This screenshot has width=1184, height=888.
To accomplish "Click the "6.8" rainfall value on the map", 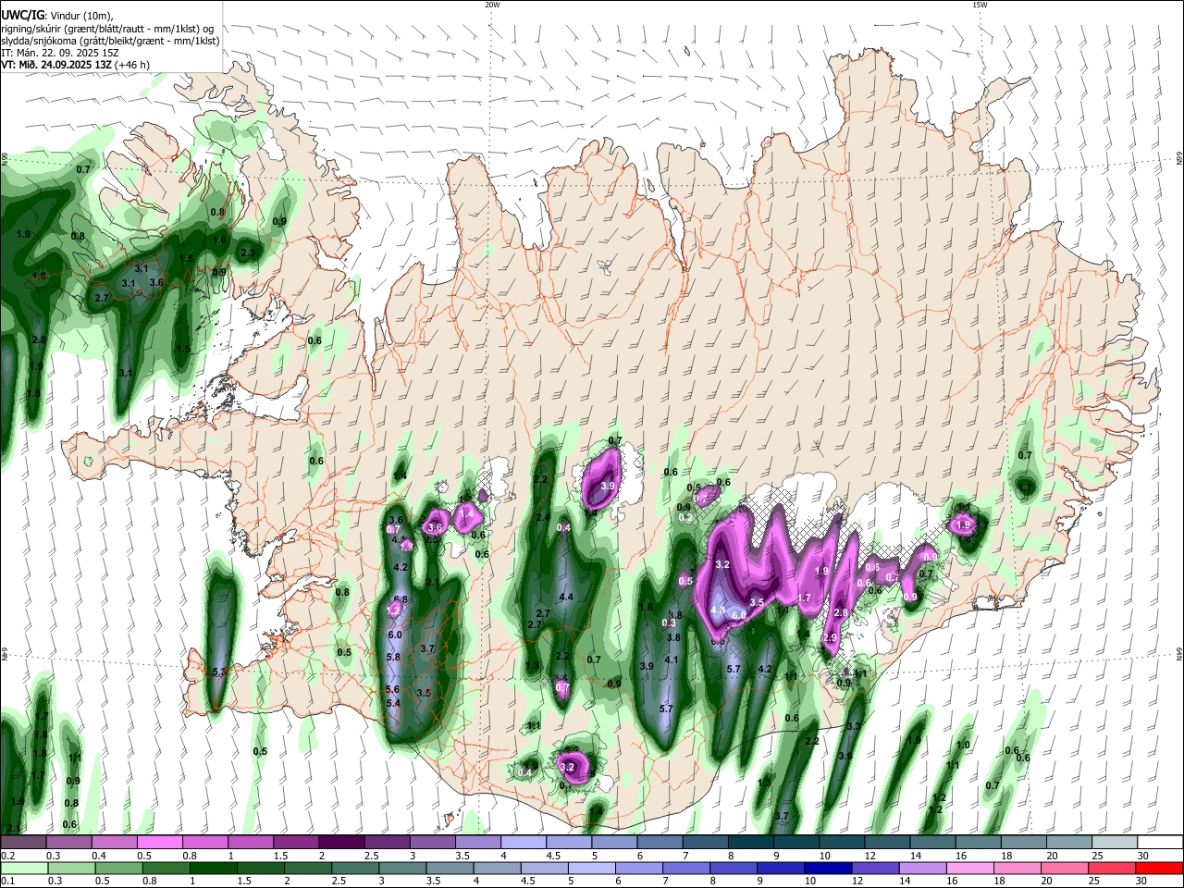I will 401,599.
